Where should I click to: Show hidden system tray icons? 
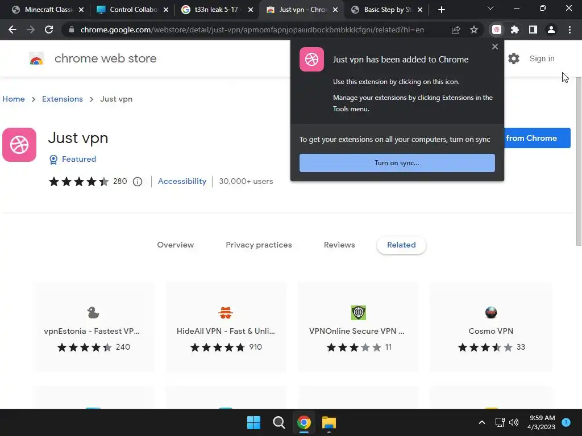pyautogui.click(x=482, y=422)
